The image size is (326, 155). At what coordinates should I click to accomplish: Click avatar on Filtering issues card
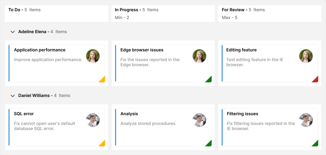tap(306, 120)
